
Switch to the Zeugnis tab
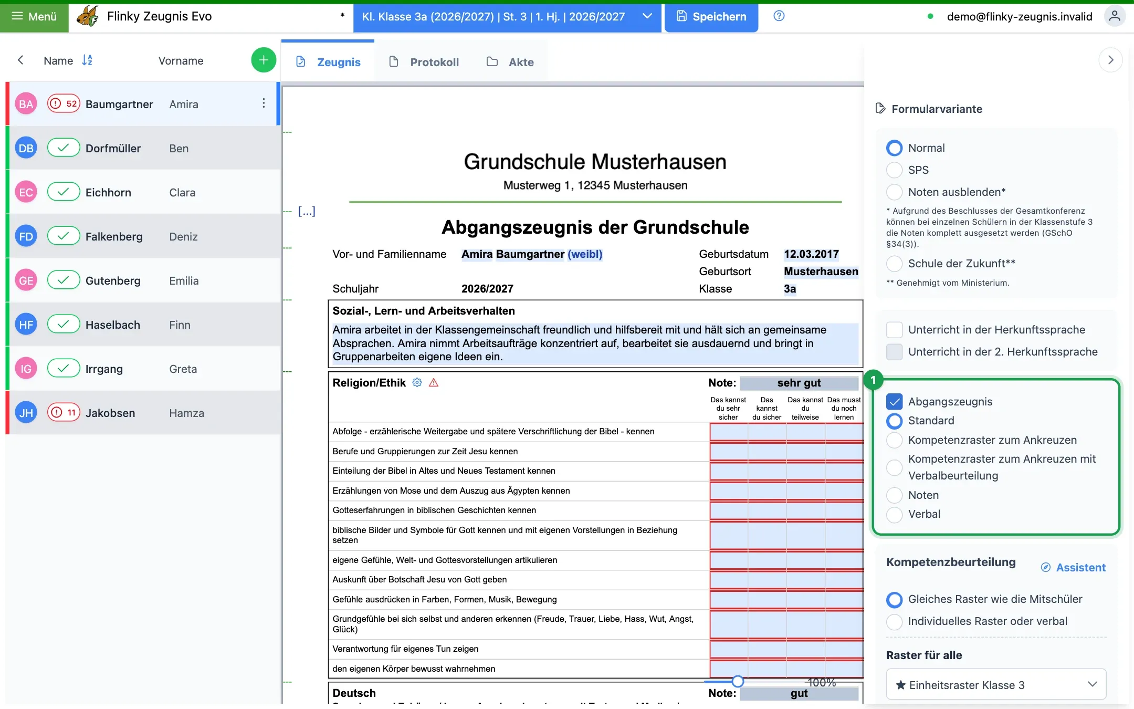tap(328, 62)
